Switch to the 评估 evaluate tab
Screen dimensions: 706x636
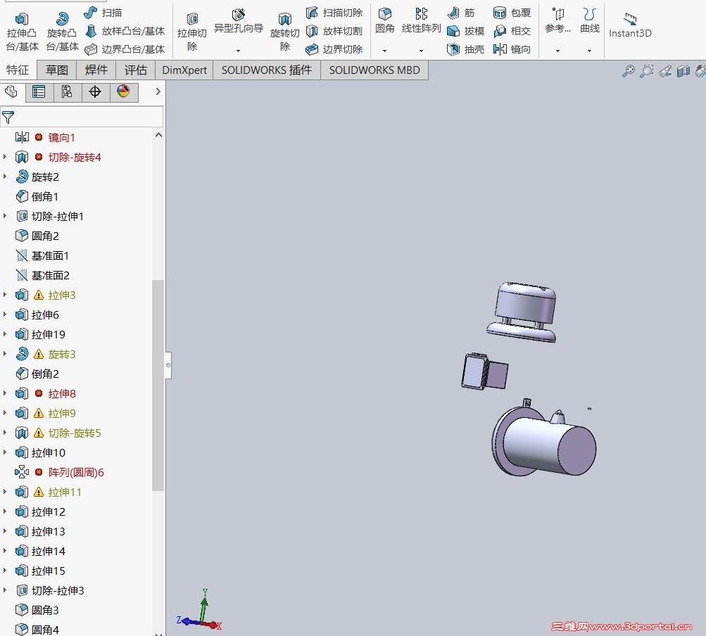pyautogui.click(x=136, y=70)
